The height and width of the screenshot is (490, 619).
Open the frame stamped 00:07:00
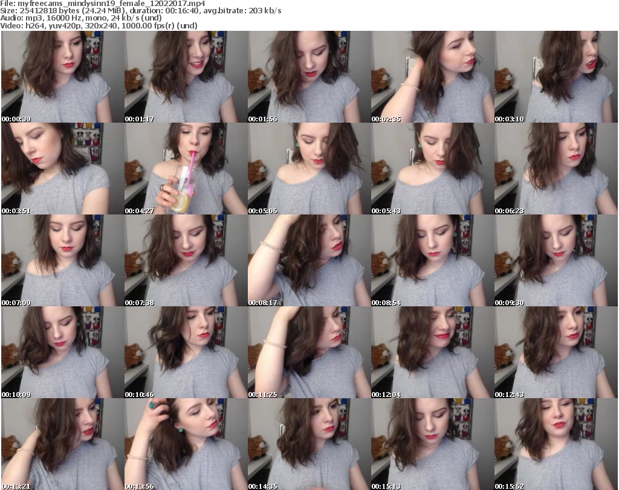[63, 260]
